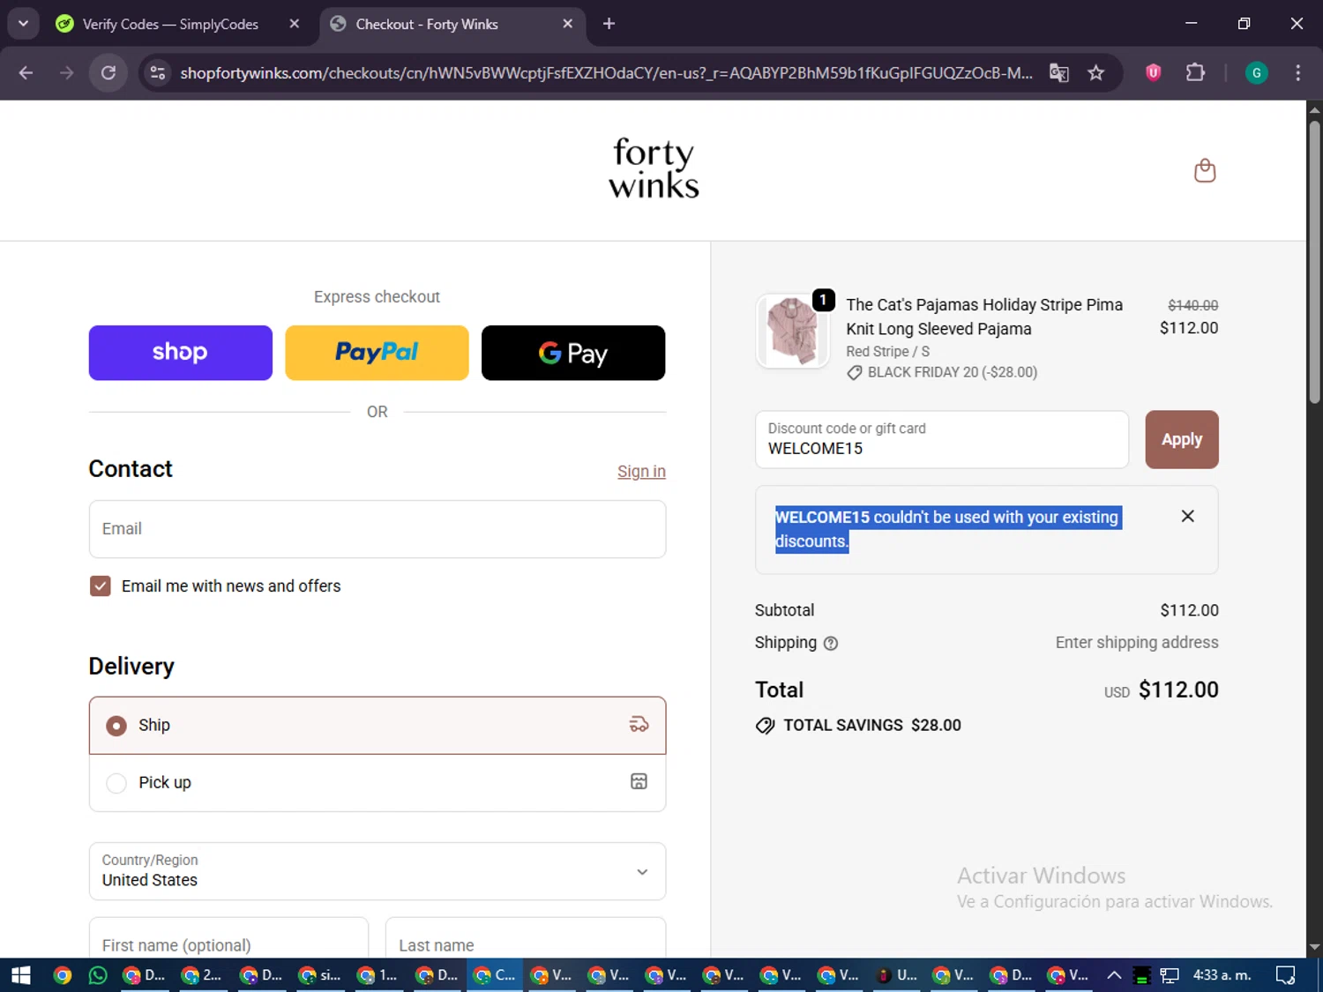Click the Last name field
Viewport: 1323px width, 992px height.
pyautogui.click(x=526, y=938)
